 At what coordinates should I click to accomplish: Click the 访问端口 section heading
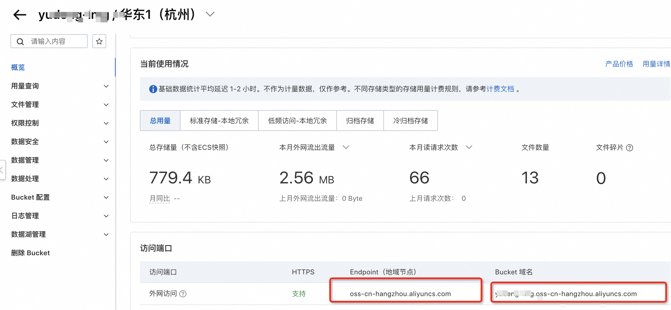tap(156, 248)
